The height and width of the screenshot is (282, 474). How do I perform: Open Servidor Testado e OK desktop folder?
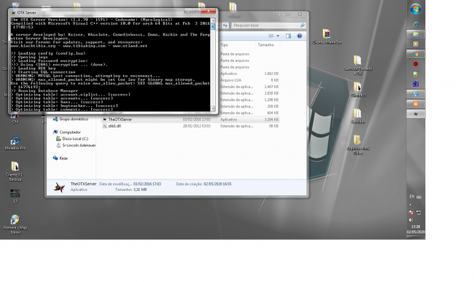point(358,65)
